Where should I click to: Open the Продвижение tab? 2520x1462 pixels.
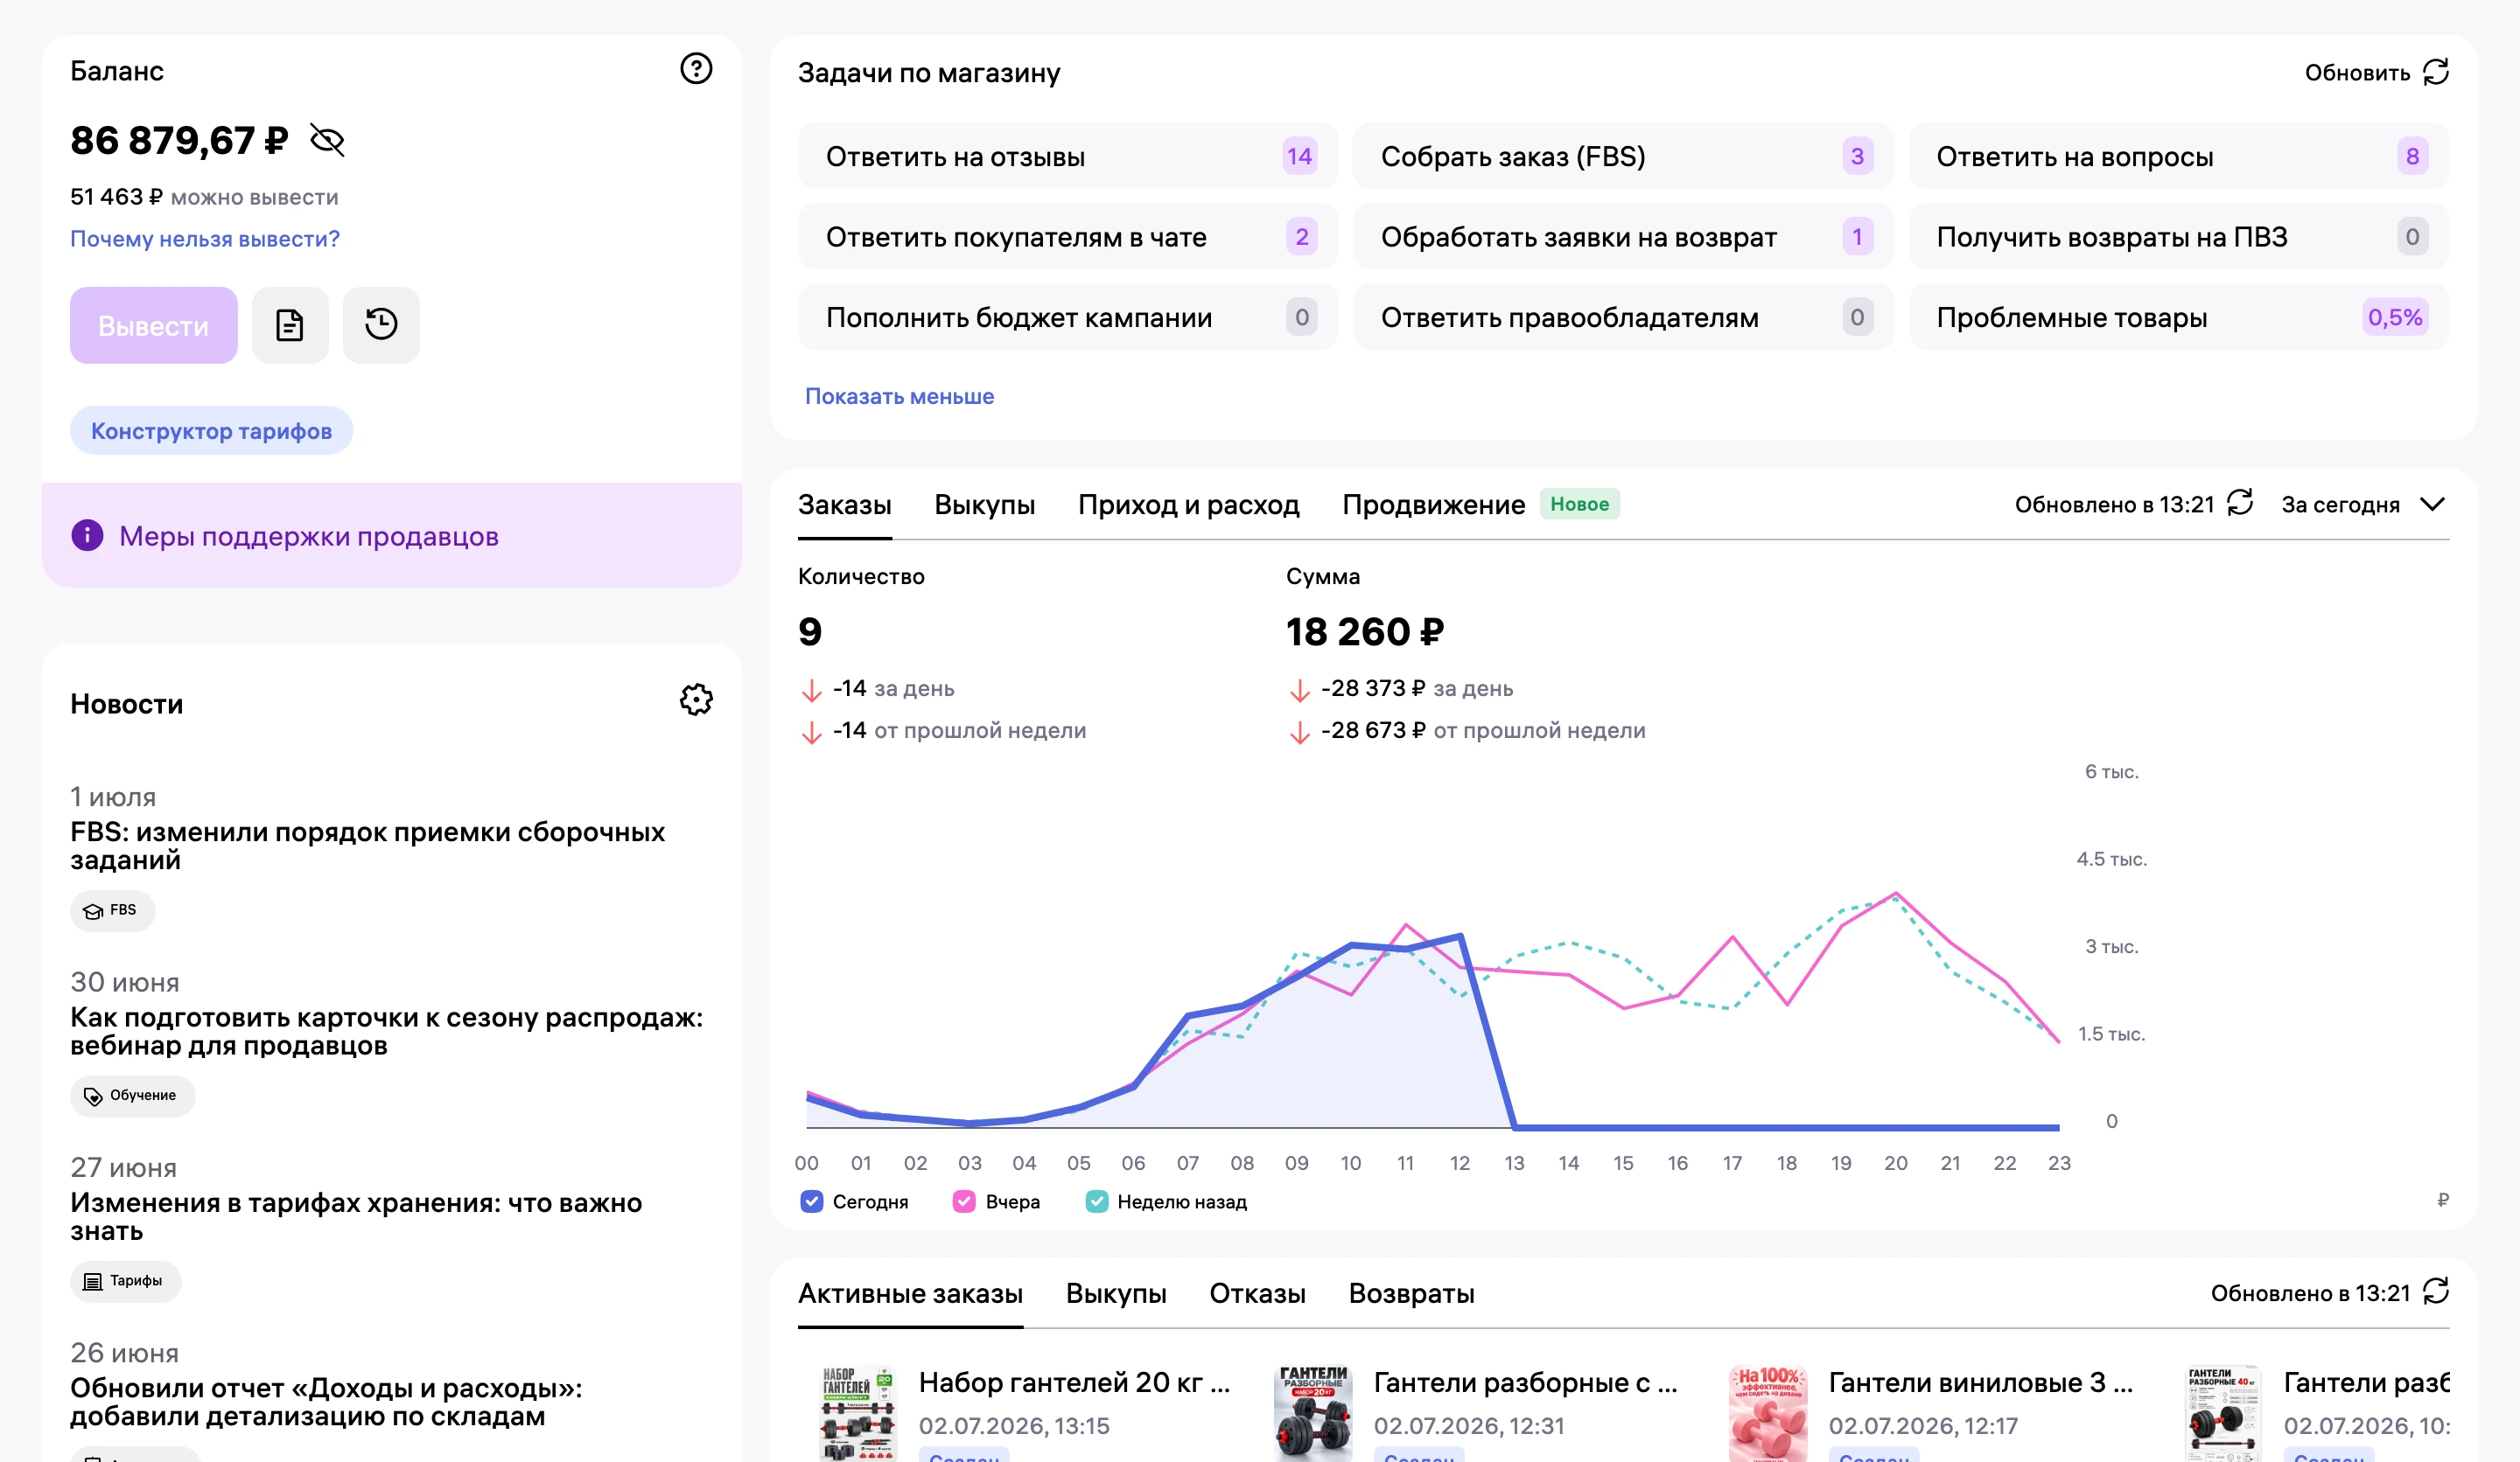pos(1433,505)
